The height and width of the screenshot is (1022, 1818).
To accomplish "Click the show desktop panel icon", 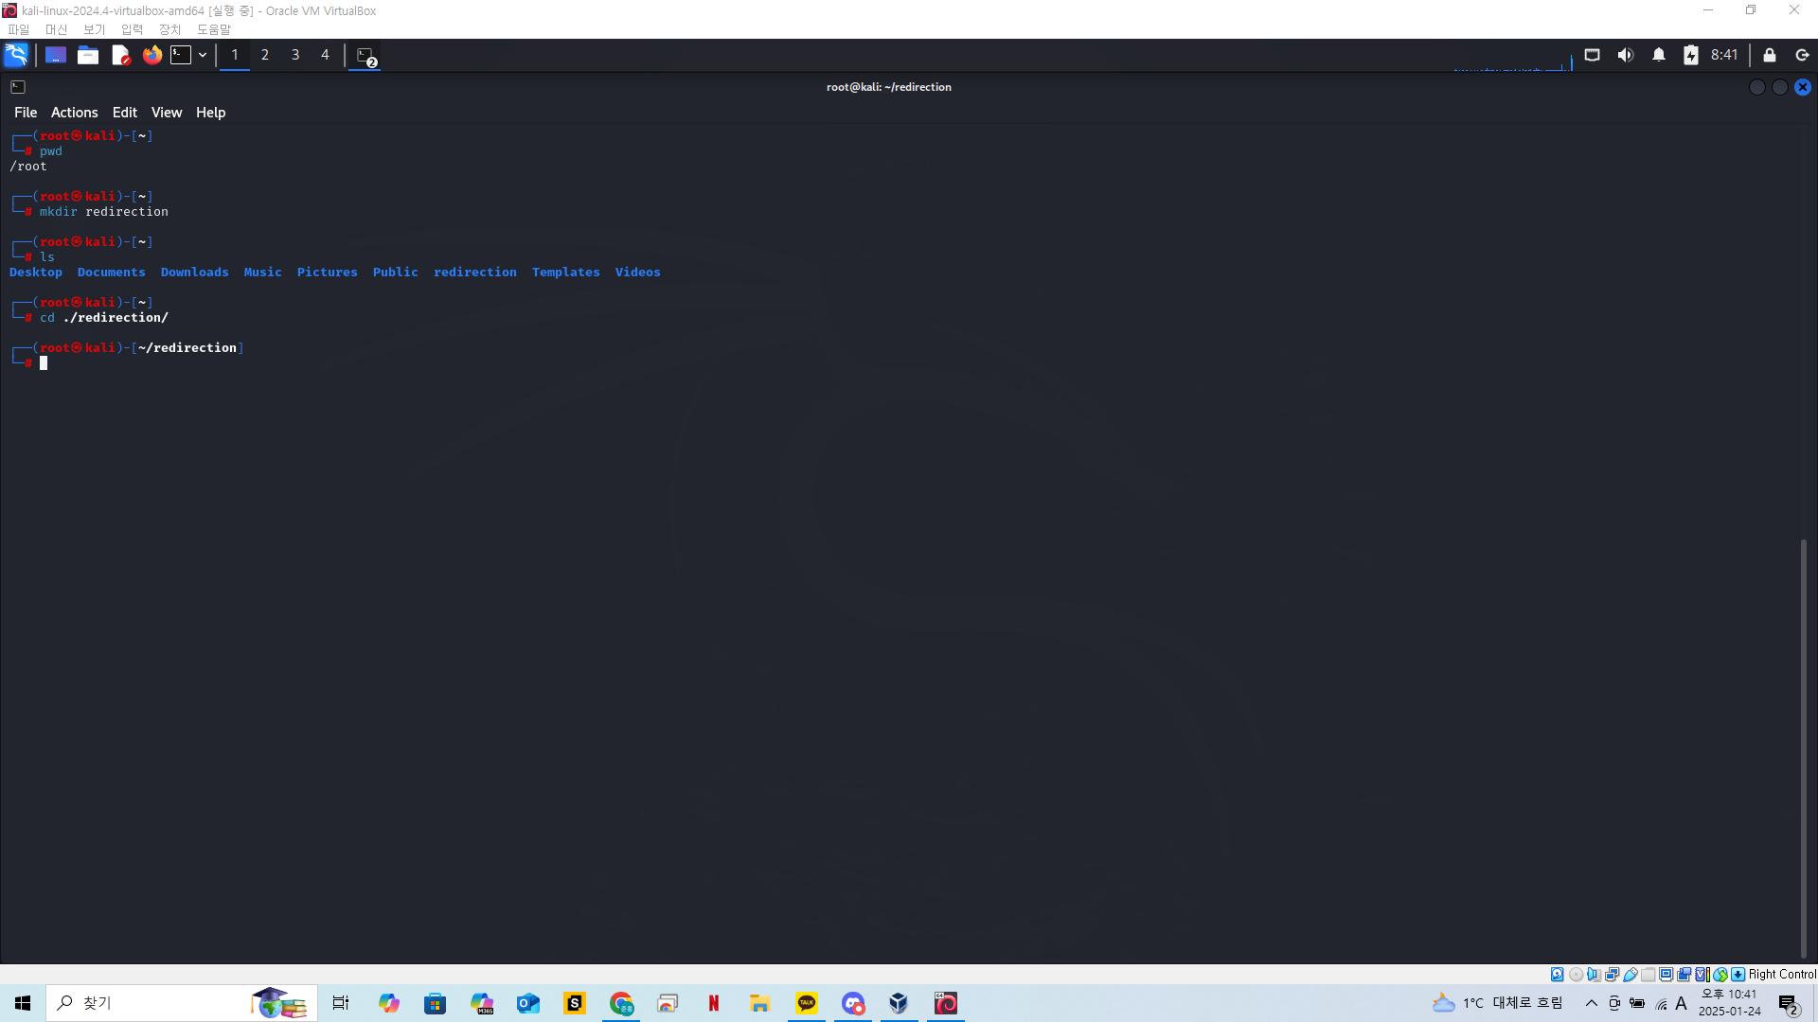I will pyautogui.click(x=56, y=55).
